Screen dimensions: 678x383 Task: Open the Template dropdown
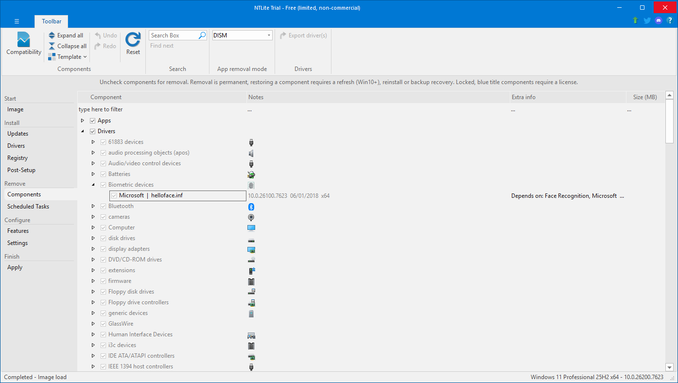(x=68, y=57)
